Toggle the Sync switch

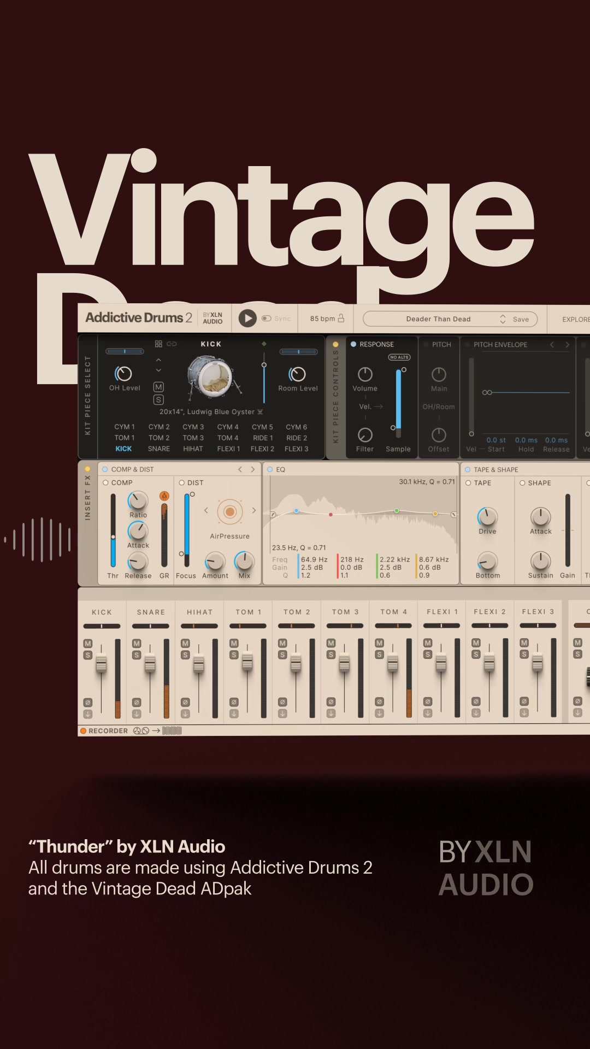[267, 319]
